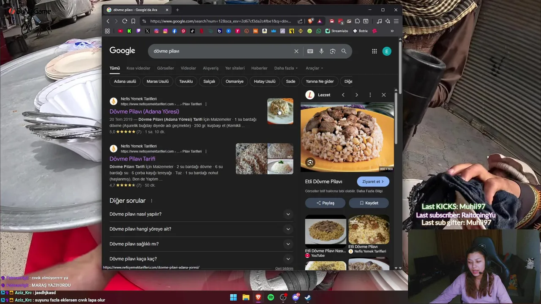Open the image panel three-dot menu
The height and width of the screenshot is (304, 541).
[x=370, y=95]
